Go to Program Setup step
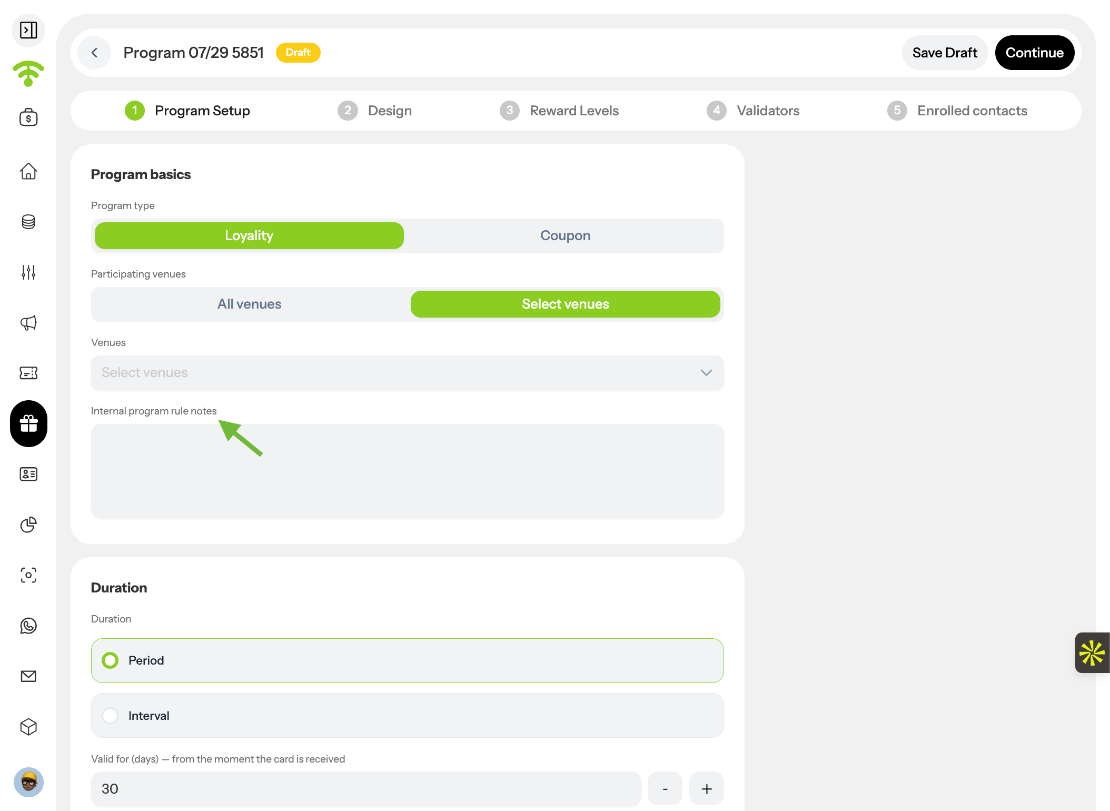 pyautogui.click(x=187, y=111)
